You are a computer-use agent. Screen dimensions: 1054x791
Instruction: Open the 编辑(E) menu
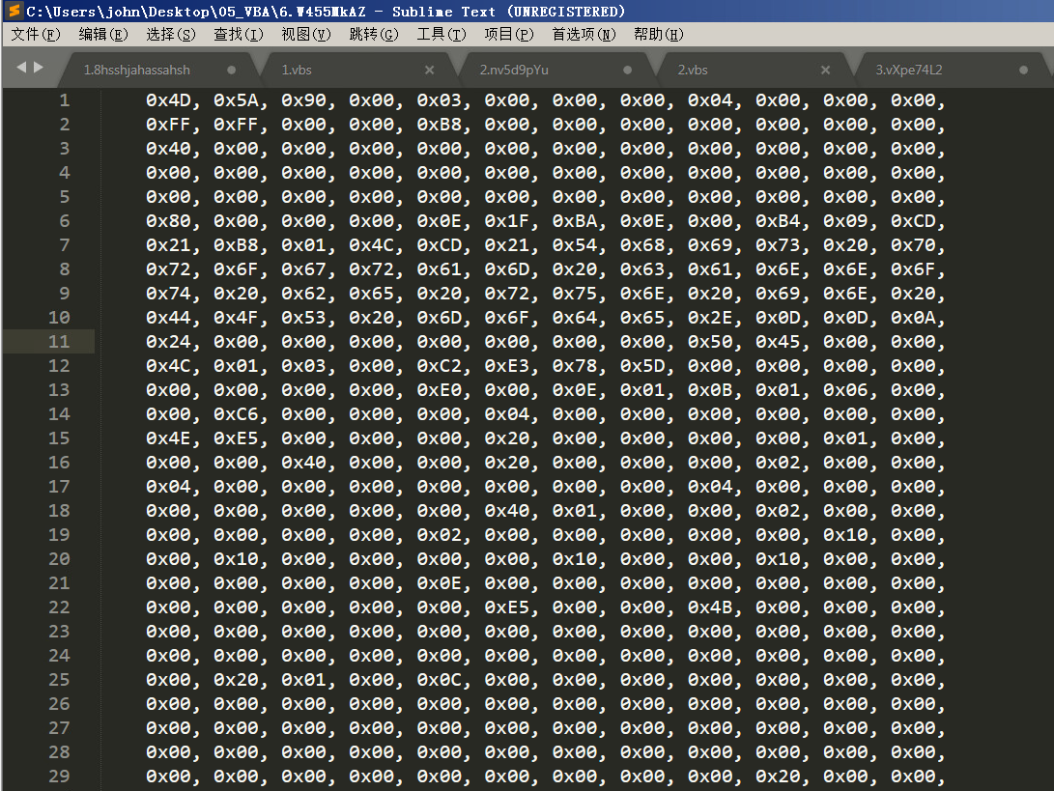click(102, 34)
